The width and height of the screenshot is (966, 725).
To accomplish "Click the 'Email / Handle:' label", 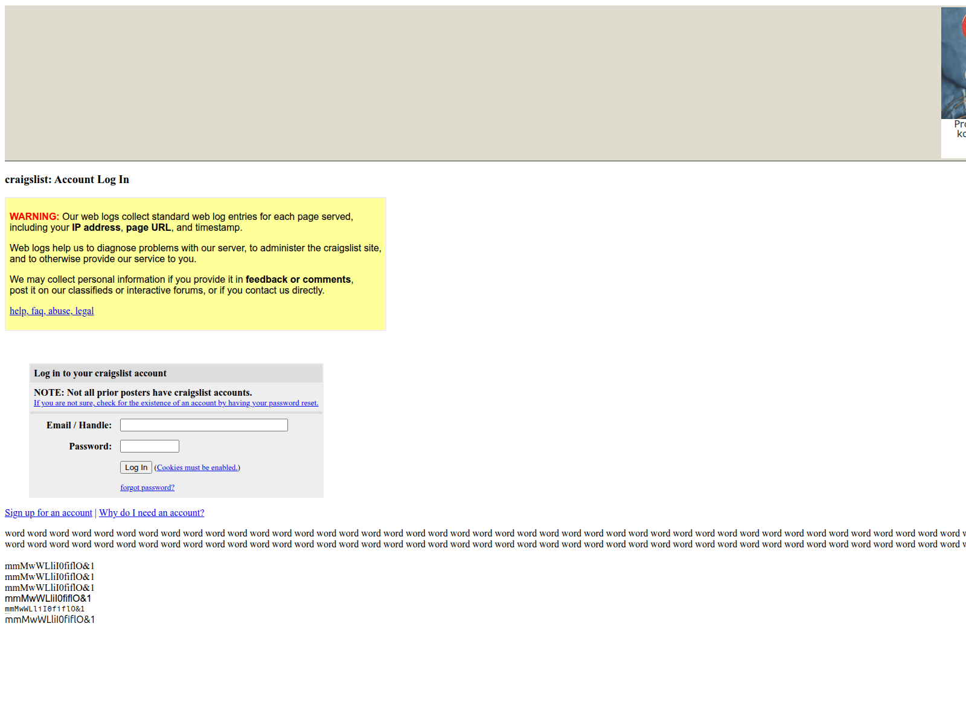I will coord(79,425).
